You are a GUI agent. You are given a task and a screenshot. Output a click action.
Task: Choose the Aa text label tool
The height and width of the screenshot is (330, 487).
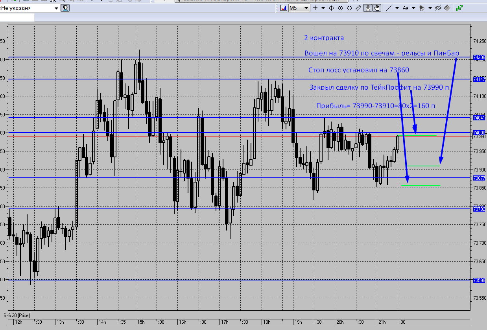[x=406, y=8]
